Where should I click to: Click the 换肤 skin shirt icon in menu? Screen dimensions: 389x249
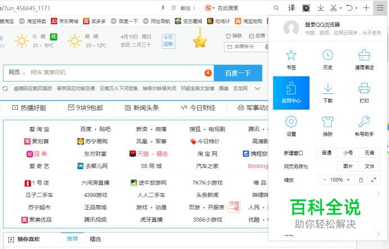tap(328, 122)
